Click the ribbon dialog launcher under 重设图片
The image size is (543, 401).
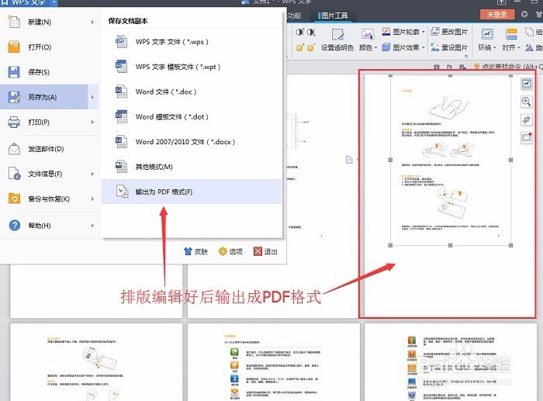click(x=466, y=56)
